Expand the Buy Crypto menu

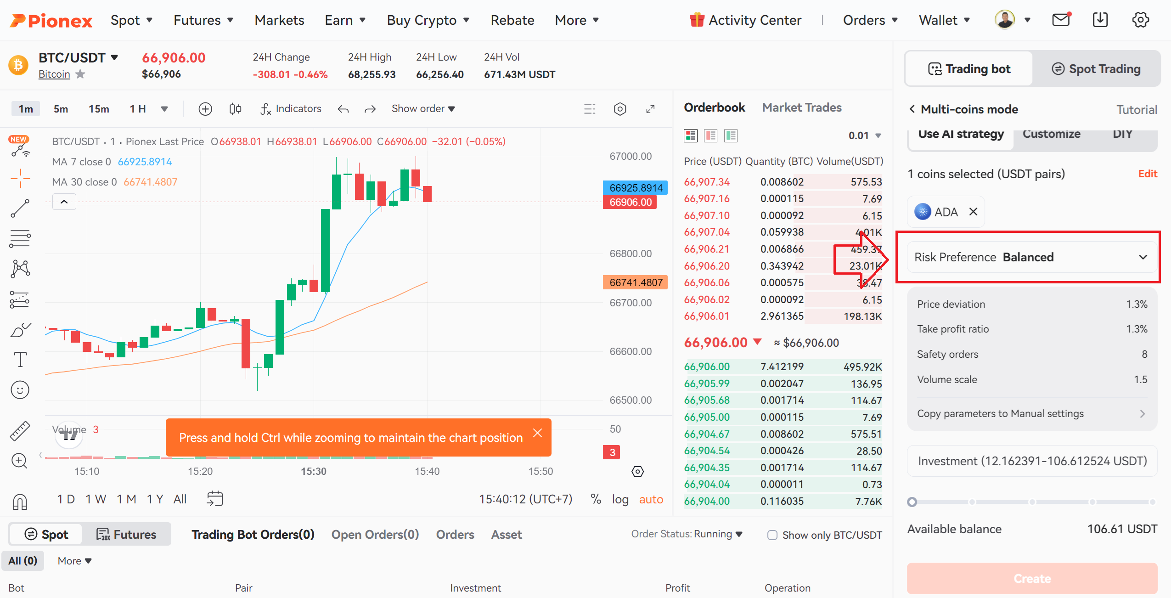[428, 20]
